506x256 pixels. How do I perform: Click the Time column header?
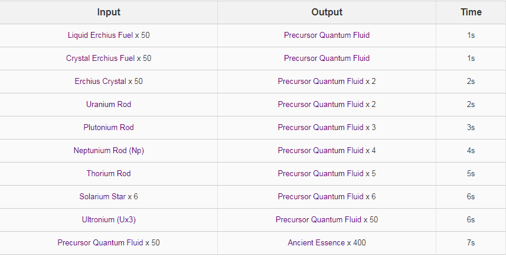coord(471,12)
